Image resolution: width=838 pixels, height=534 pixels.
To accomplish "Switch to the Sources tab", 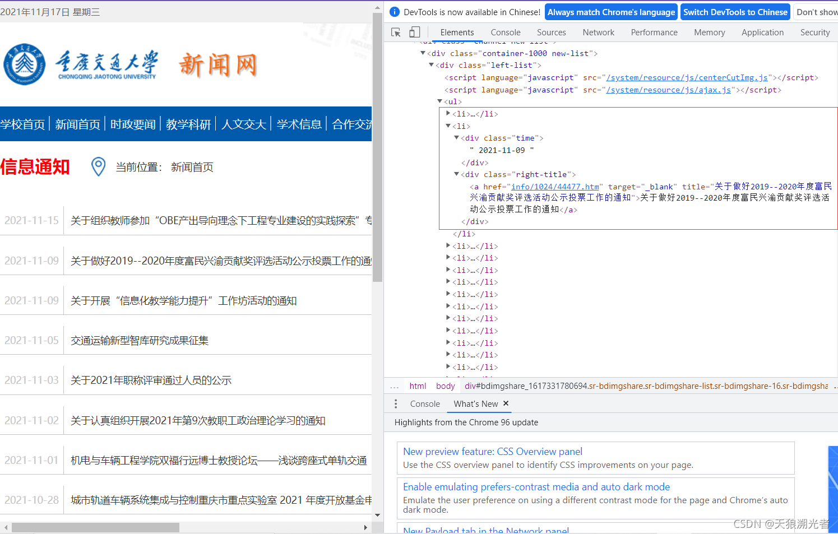I will (x=552, y=32).
